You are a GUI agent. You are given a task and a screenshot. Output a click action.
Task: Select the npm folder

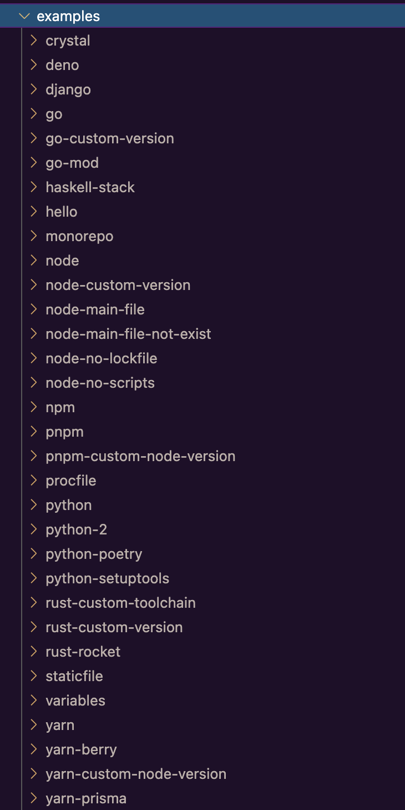(60, 407)
